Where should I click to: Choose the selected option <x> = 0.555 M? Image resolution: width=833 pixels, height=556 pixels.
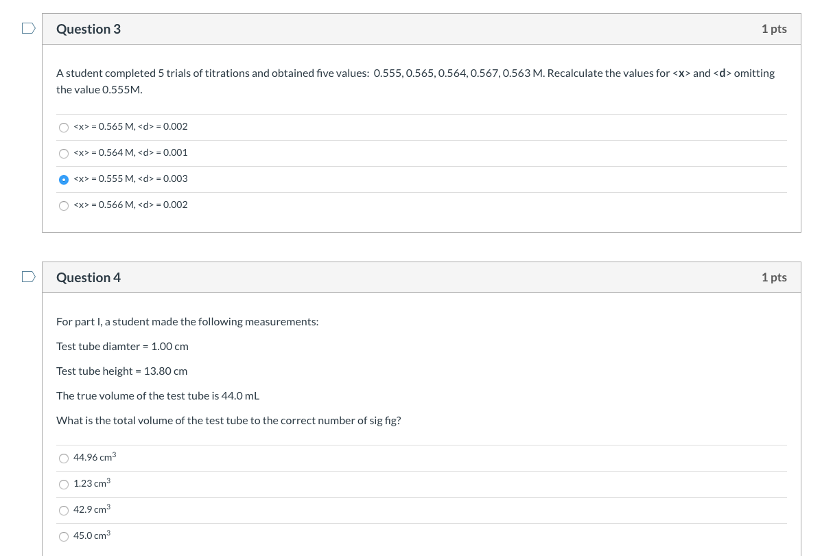64,179
